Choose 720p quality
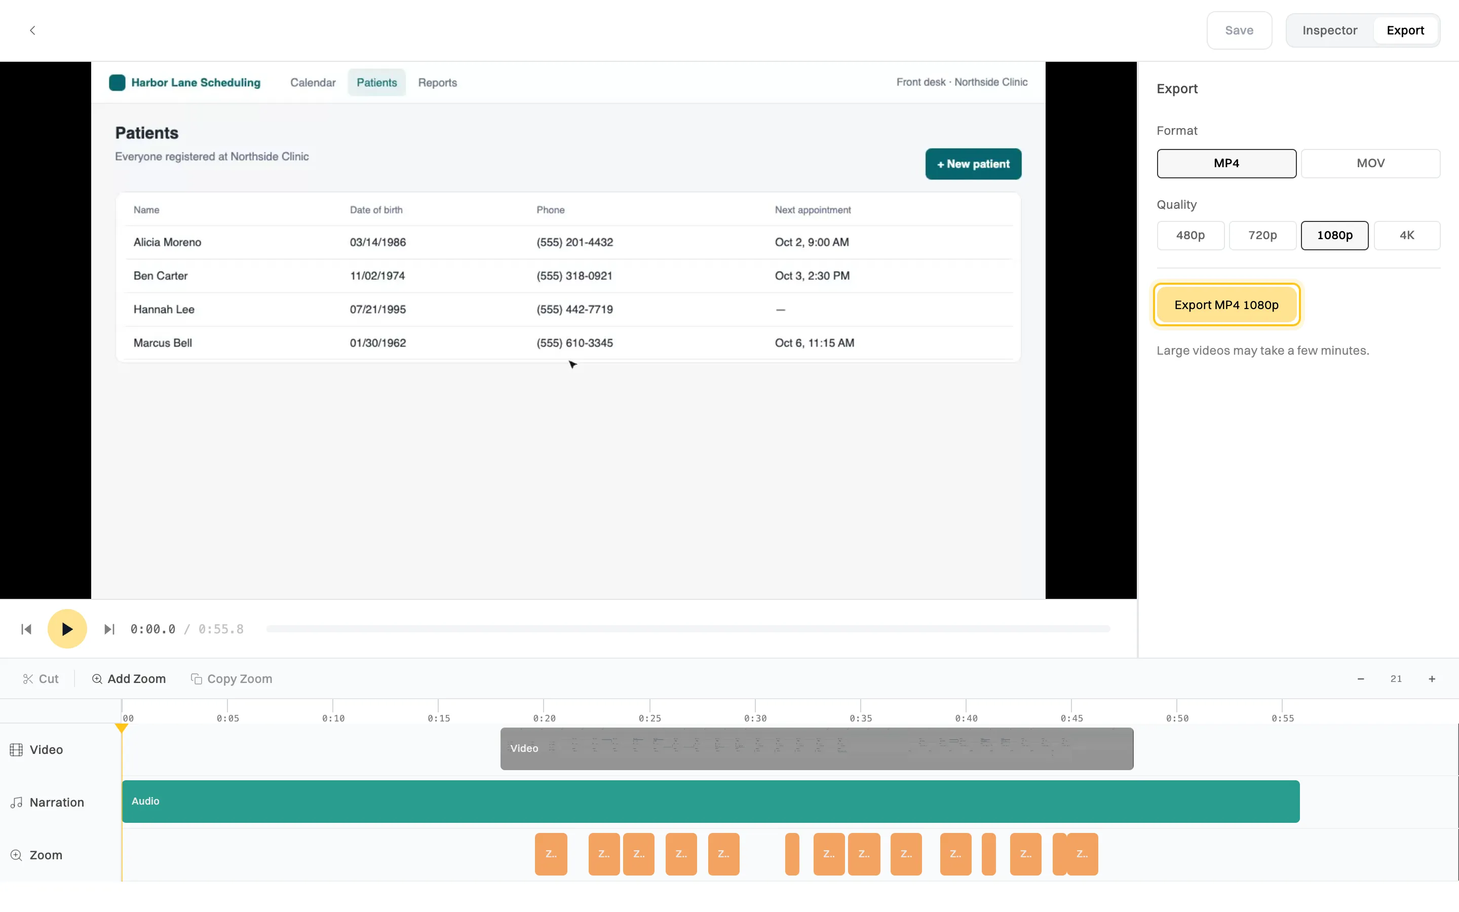The image size is (1459, 912). coord(1262,235)
